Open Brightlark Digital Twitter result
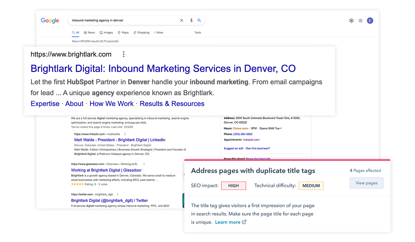 pyautogui.click(x=109, y=200)
